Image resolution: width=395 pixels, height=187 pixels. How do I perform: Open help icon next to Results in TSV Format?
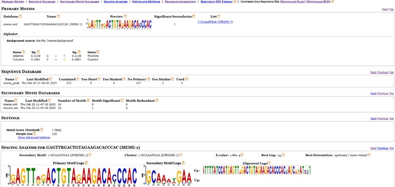235,1
